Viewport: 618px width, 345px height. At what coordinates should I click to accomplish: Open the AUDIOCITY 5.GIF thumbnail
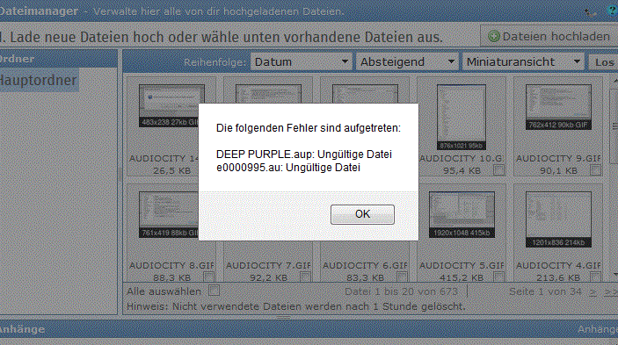click(x=462, y=215)
